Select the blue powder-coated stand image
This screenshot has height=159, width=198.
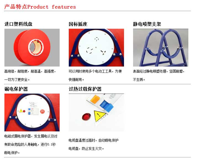pos(161,47)
